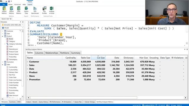189x106 pixels.
Task: Start Run Benchmark from the ribbon
Action: coord(35,10)
